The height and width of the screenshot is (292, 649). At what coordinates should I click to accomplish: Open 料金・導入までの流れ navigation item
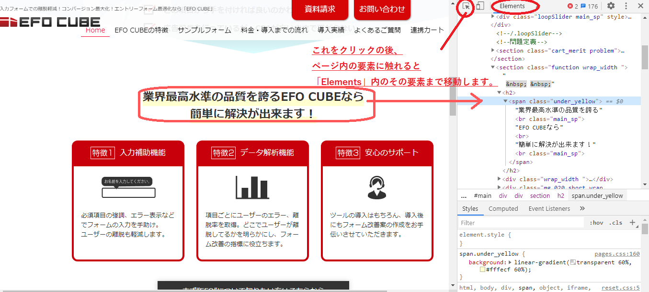(x=274, y=30)
